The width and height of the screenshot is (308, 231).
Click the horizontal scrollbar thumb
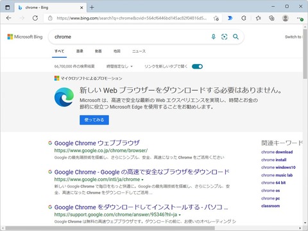(110, 228)
